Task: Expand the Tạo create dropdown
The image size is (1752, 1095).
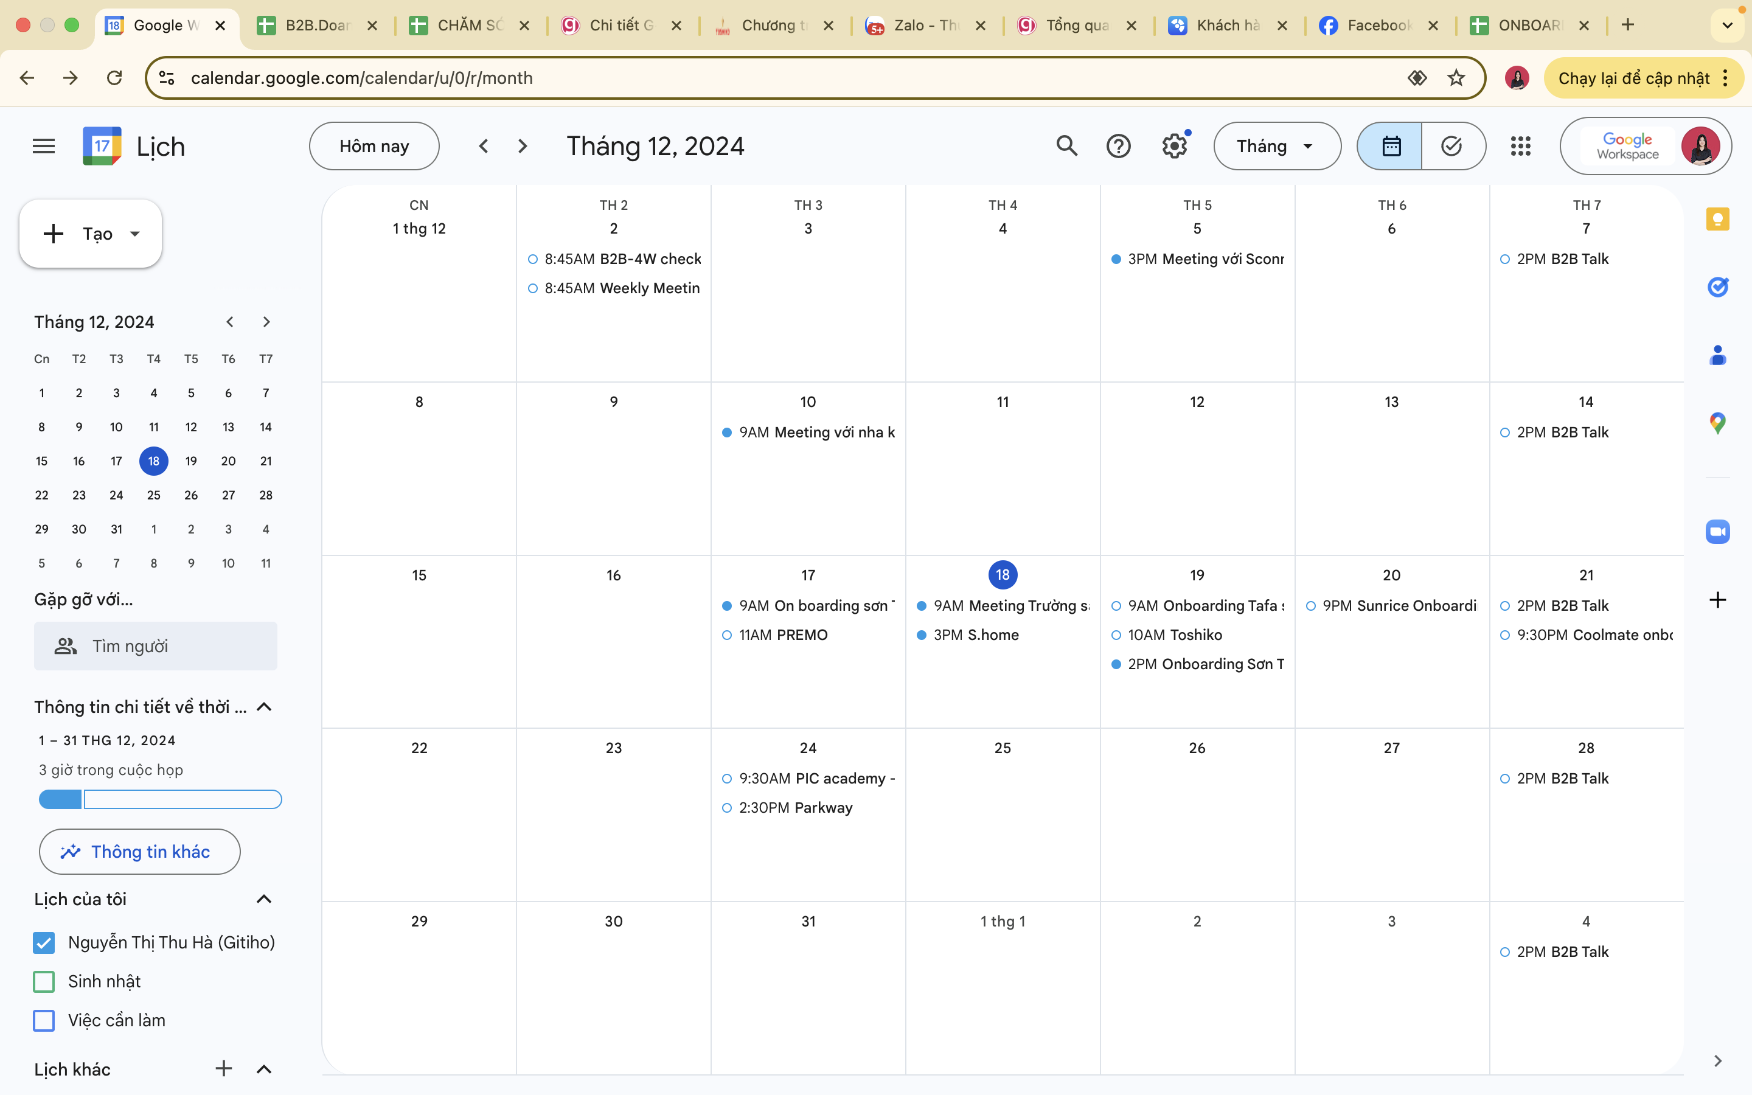Action: point(134,234)
